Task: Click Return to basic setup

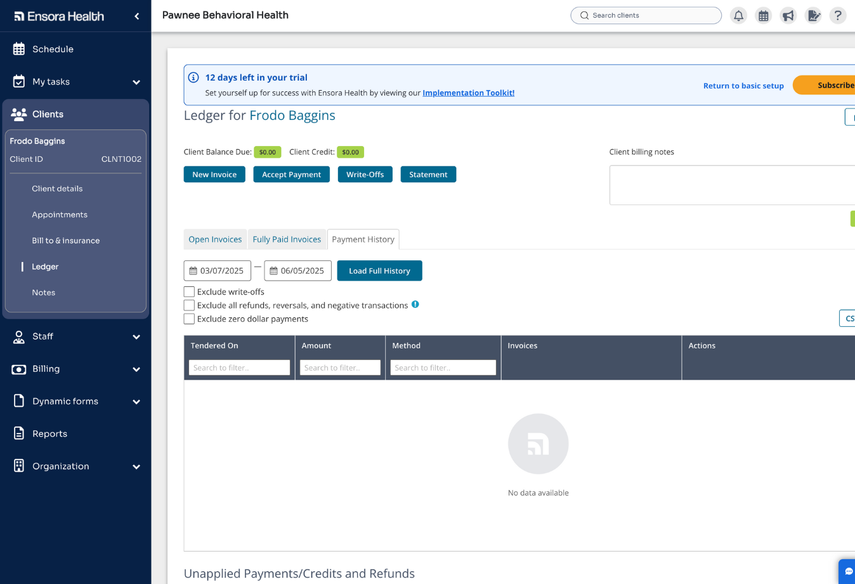Action: pyautogui.click(x=743, y=86)
